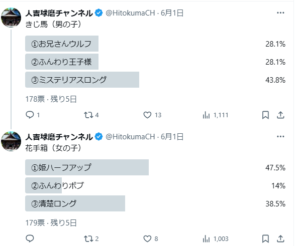Open more options menu on second tweet

click(x=280, y=136)
